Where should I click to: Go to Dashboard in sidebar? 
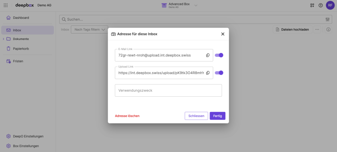(x=21, y=18)
